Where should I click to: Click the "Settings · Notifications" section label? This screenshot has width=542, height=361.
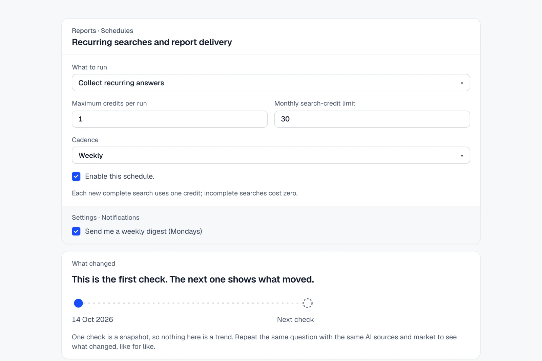106,218
